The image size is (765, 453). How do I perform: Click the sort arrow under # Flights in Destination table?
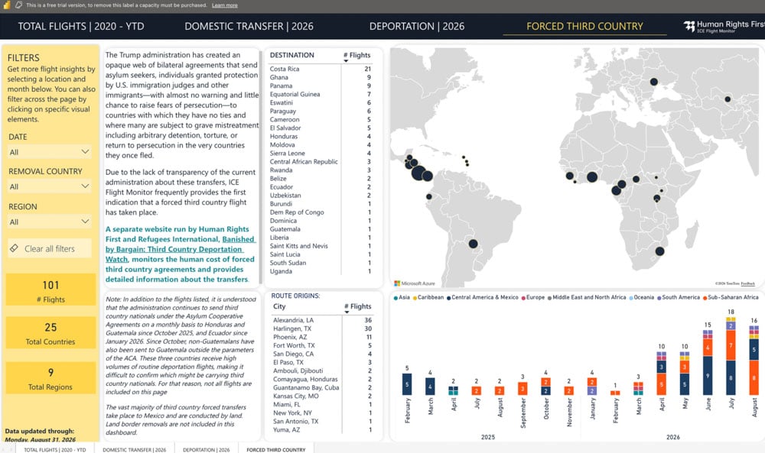(346, 61)
